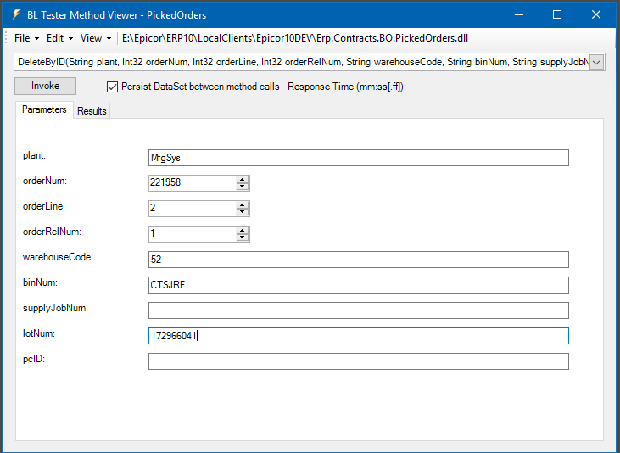Click into the plant text field
The width and height of the screenshot is (620, 453).
tap(358, 158)
